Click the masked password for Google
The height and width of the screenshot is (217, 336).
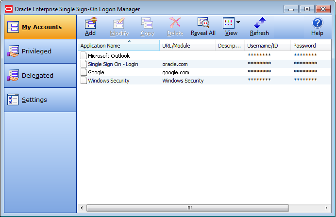click(305, 71)
